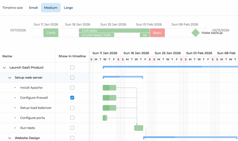Click the Install Apache task bar
The width and height of the screenshot is (238, 141).
(x=109, y=88)
